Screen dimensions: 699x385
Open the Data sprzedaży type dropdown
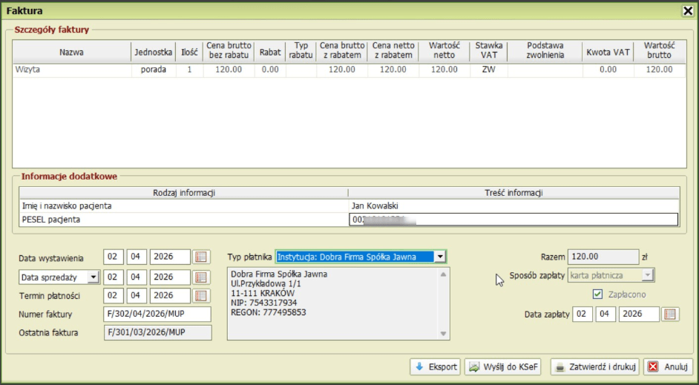[x=93, y=277]
